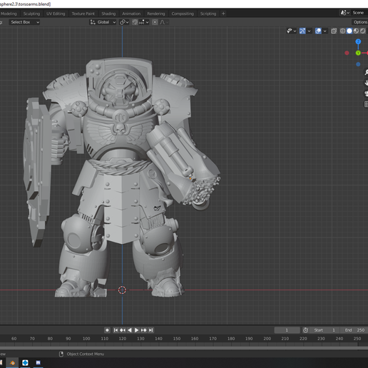Toggle the viewport gizmos display
Image resolution: width=368 pixels, height=368 pixels.
point(302,31)
